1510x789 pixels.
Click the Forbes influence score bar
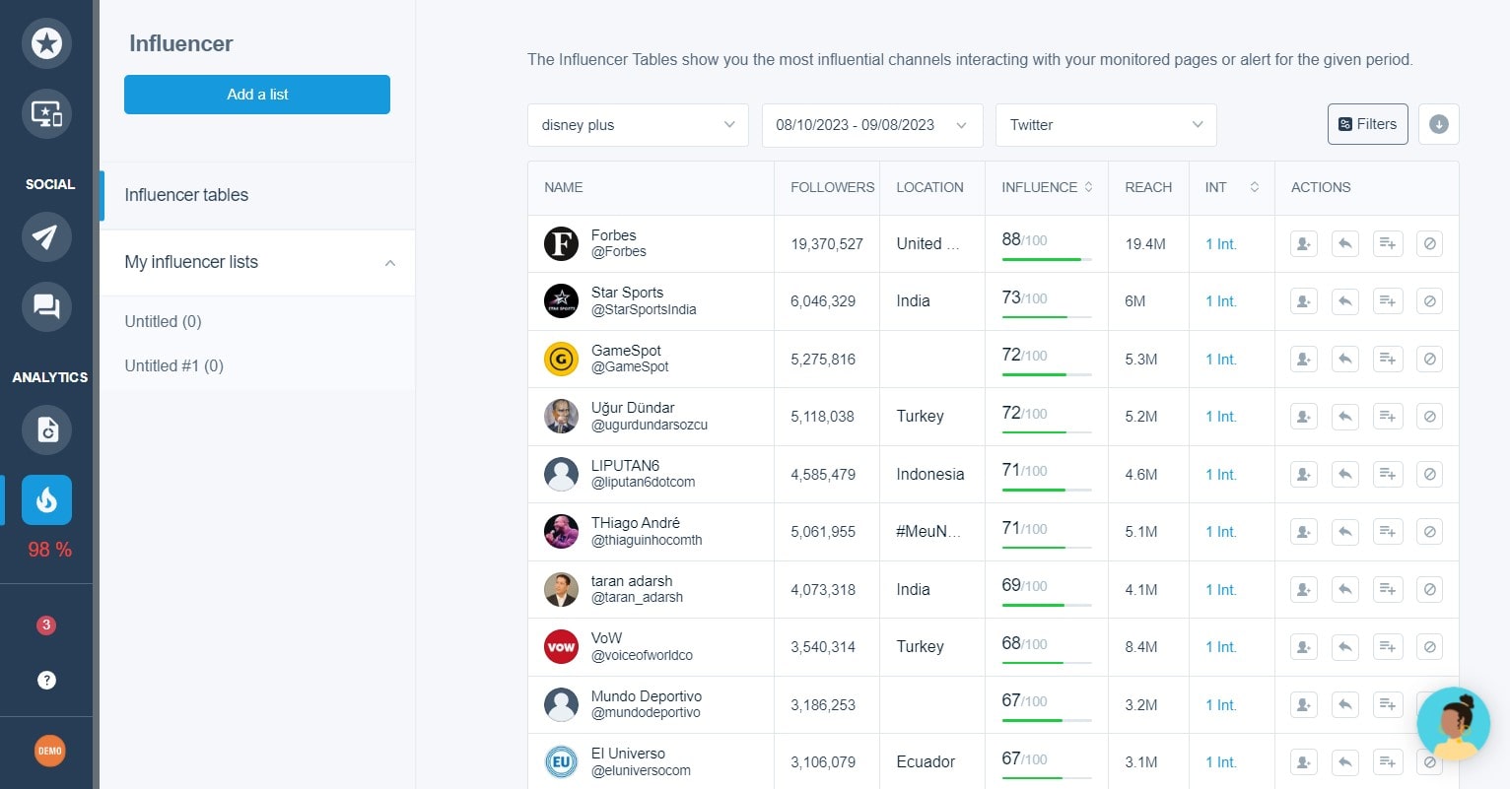click(x=1047, y=259)
